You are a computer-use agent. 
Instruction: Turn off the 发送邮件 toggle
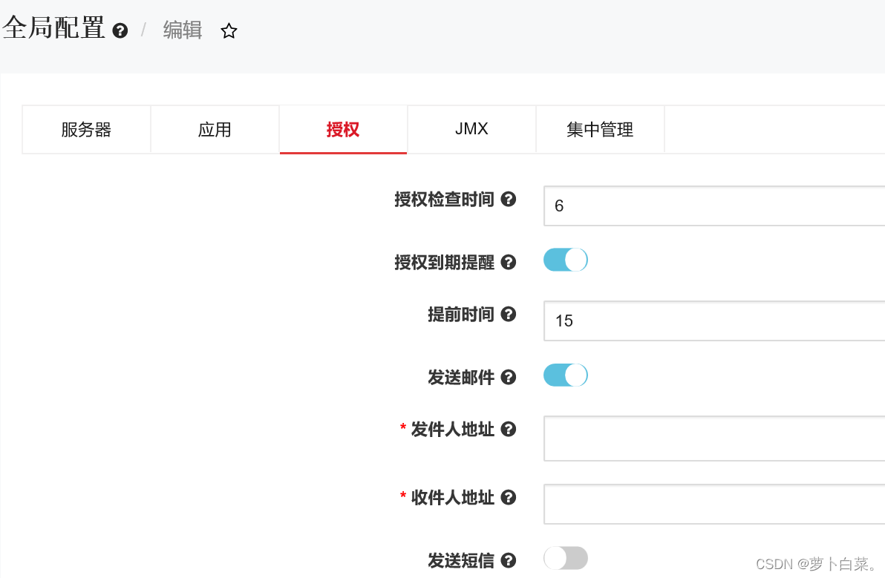565,375
